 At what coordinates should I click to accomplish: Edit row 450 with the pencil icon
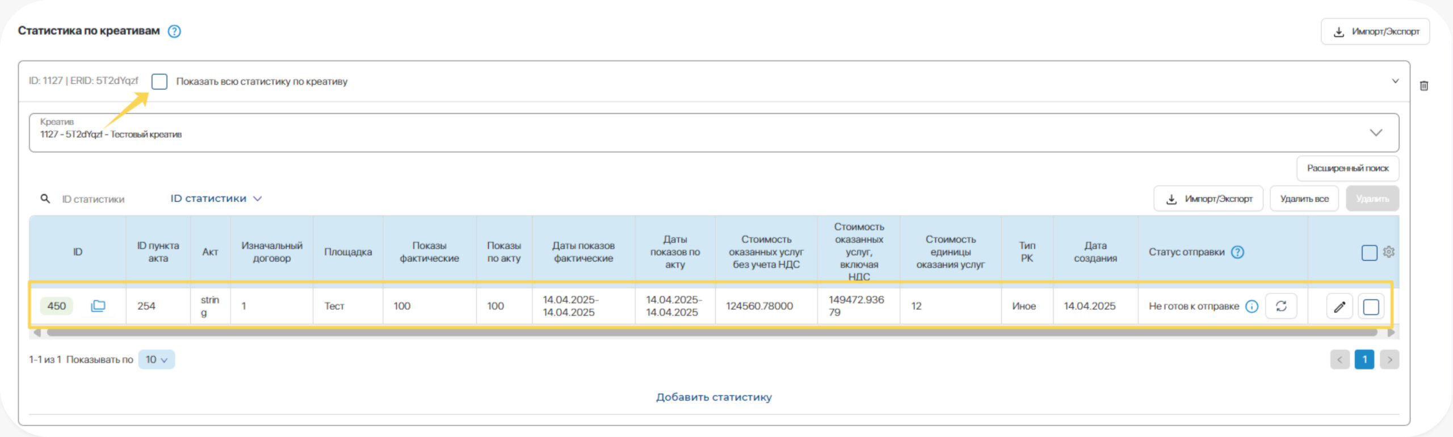tap(1339, 307)
